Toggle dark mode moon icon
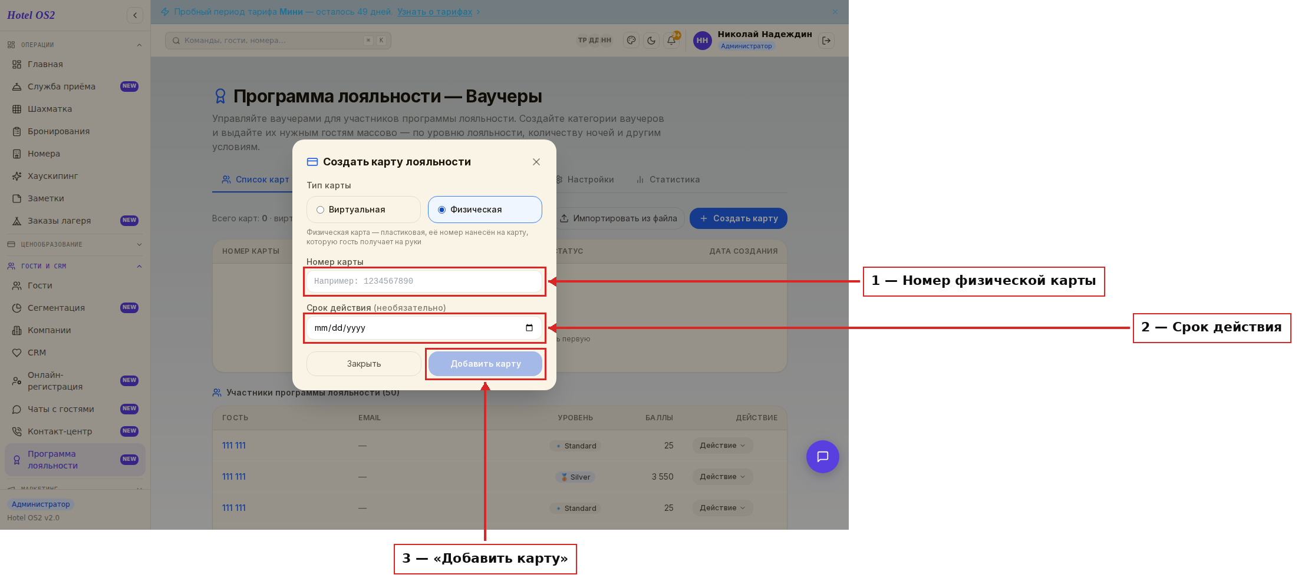Screen dimensions: 1305x588 point(651,41)
